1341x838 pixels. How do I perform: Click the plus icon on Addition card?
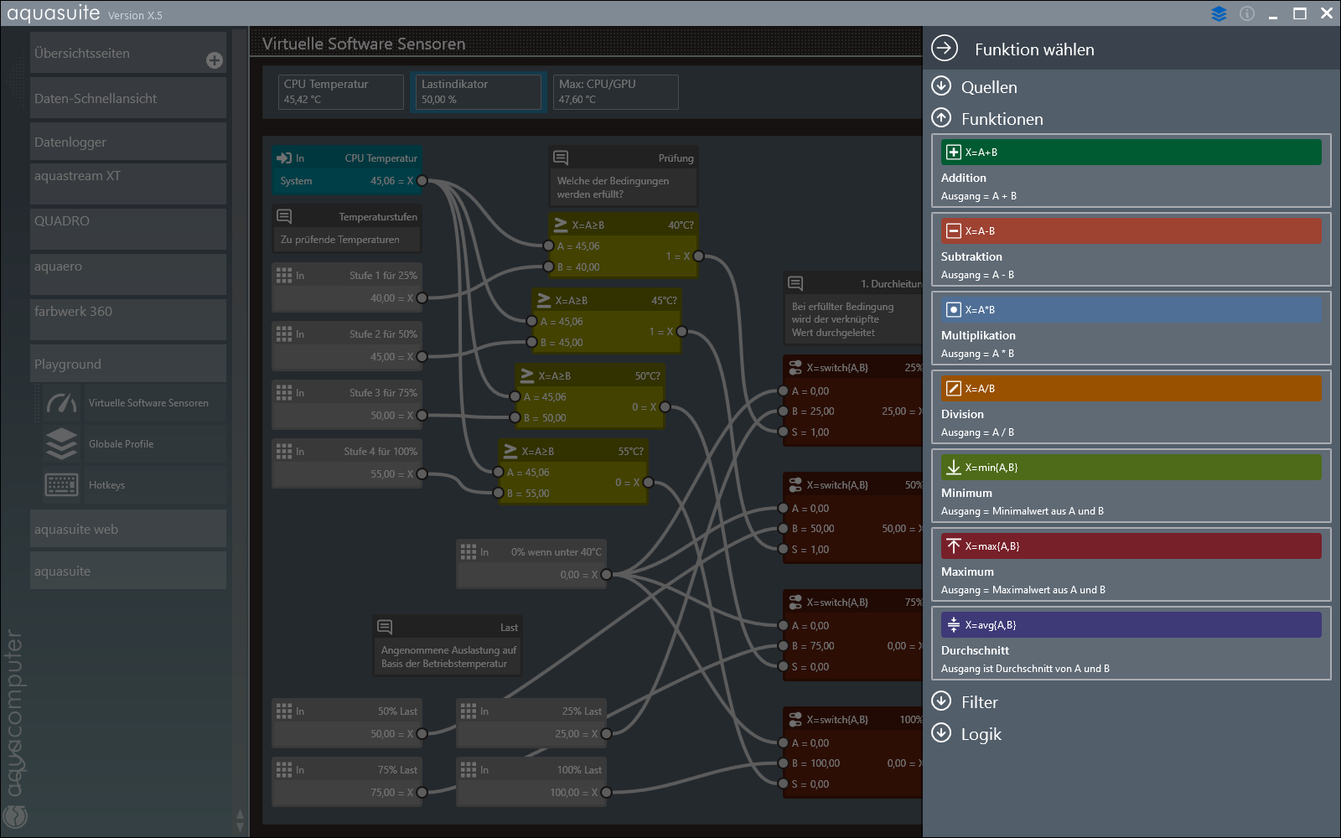pyautogui.click(x=953, y=153)
